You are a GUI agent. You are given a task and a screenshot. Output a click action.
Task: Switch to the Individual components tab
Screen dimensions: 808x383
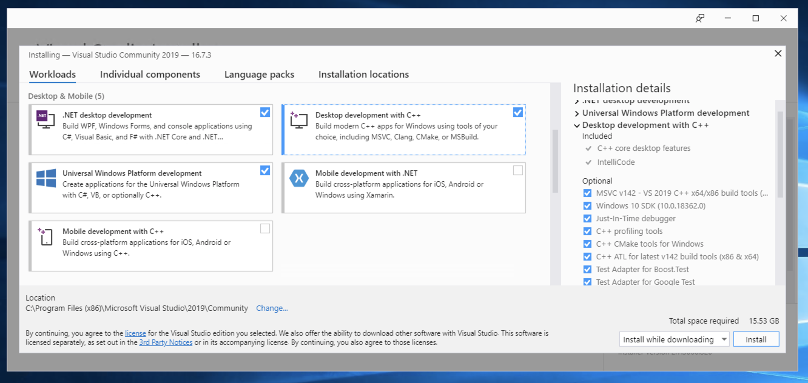coord(150,75)
